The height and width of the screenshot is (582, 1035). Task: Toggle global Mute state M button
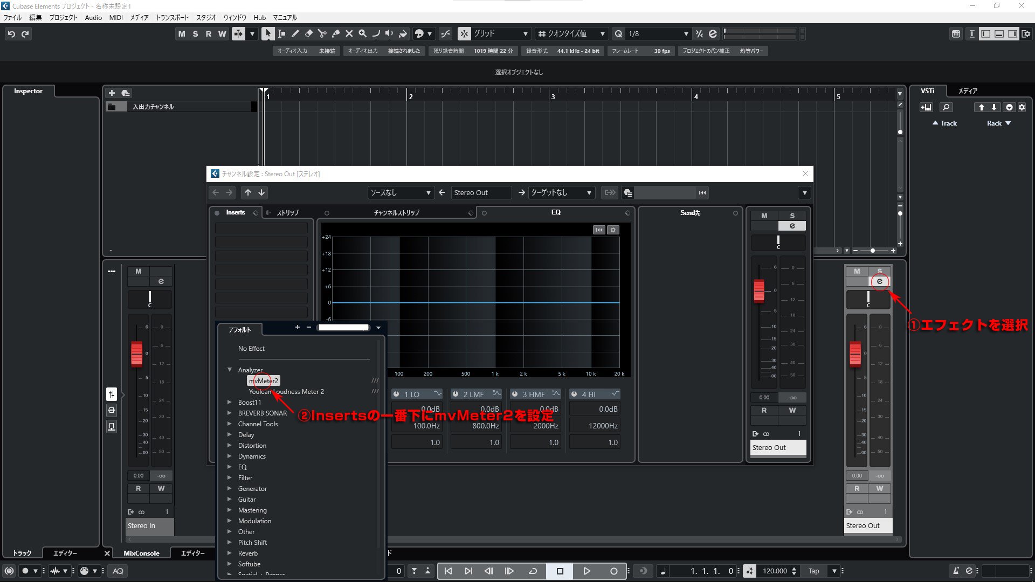coord(182,34)
